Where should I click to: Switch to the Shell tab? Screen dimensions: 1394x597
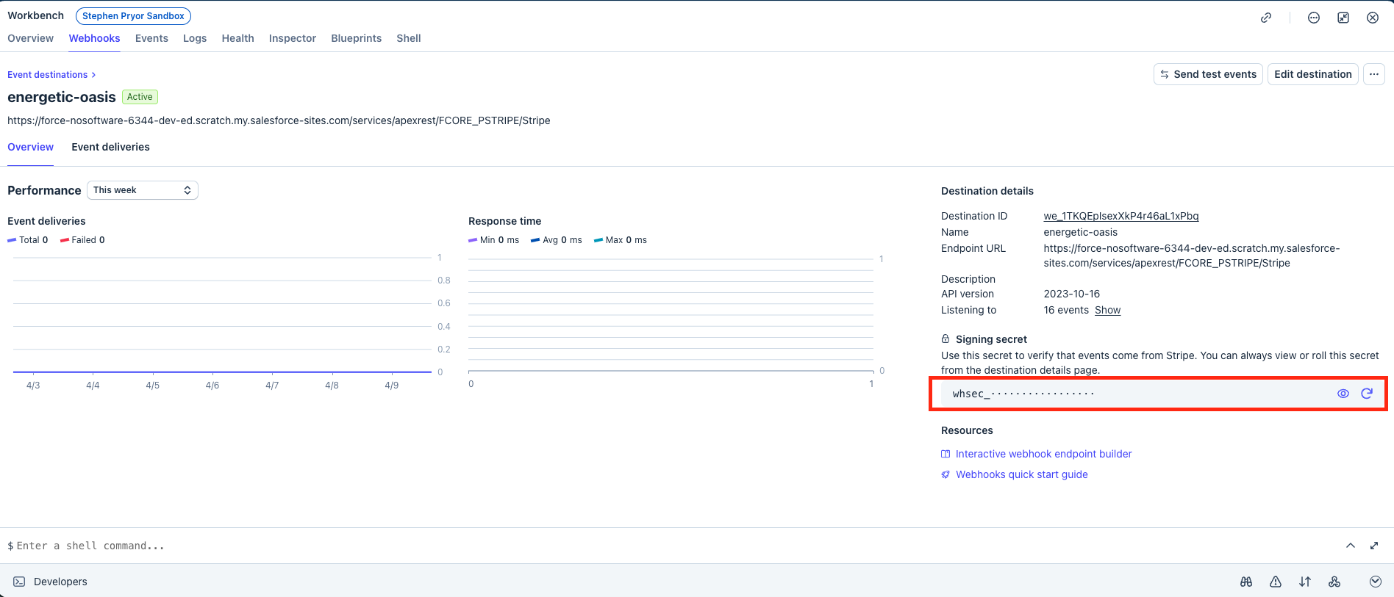409,38
